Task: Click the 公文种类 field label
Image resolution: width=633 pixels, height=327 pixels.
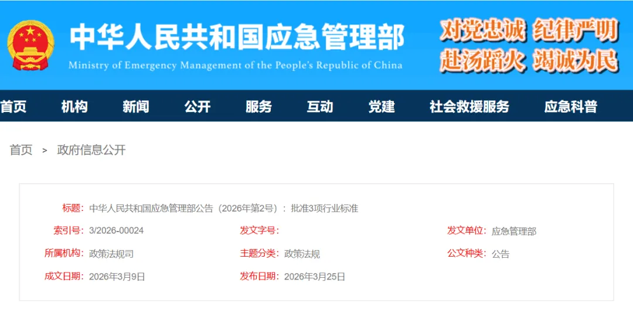Action: point(467,254)
